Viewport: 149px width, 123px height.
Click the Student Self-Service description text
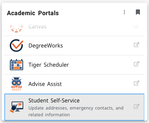(76, 111)
